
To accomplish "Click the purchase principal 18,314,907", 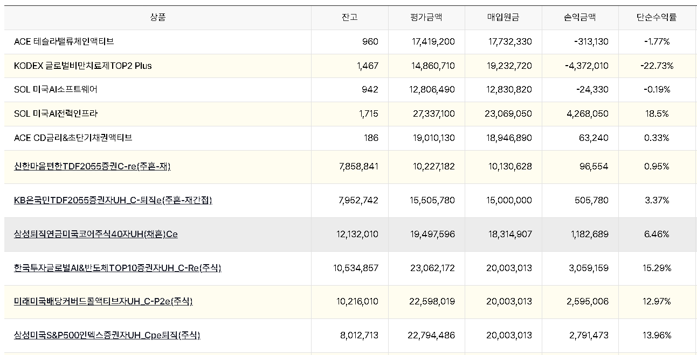I will [510, 235].
